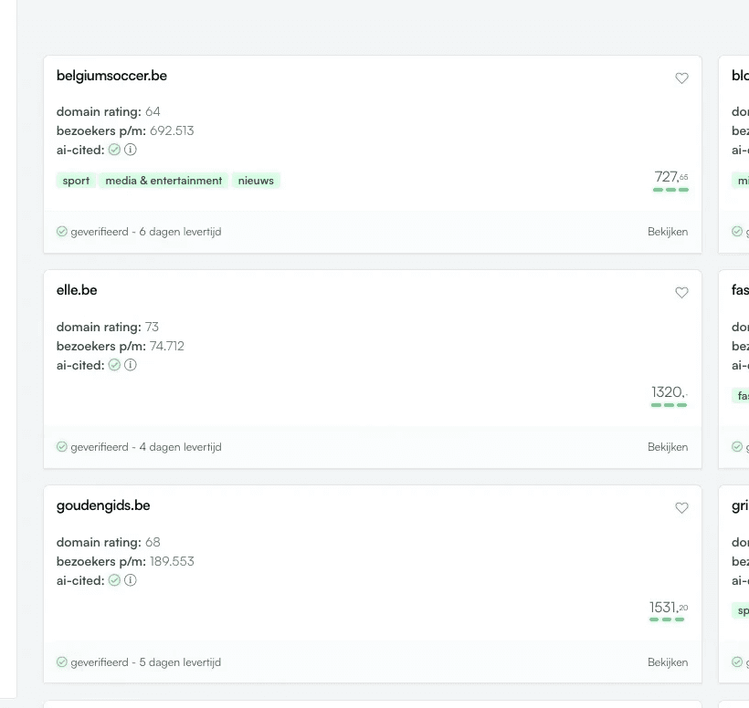Click the ai-cited checkmark icon for elle.be
This screenshot has width=749, height=708.
[x=113, y=365]
